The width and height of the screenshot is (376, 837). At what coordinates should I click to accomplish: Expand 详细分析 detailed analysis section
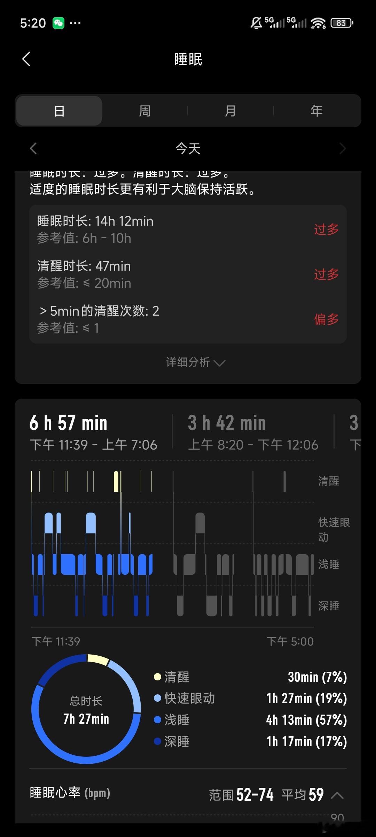click(x=196, y=362)
